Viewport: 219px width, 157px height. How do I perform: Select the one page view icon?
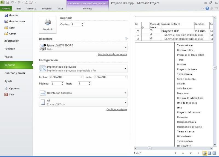(209, 153)
